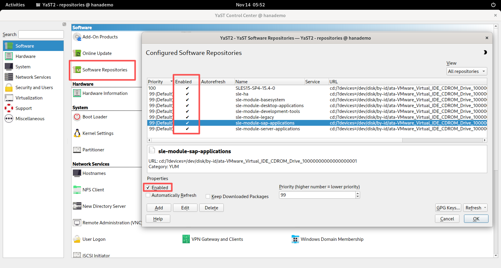Image resolution: width=501 pixels, height=268 pixels.
Task: Open Boot Loader module icon
Action: [77, 117]
